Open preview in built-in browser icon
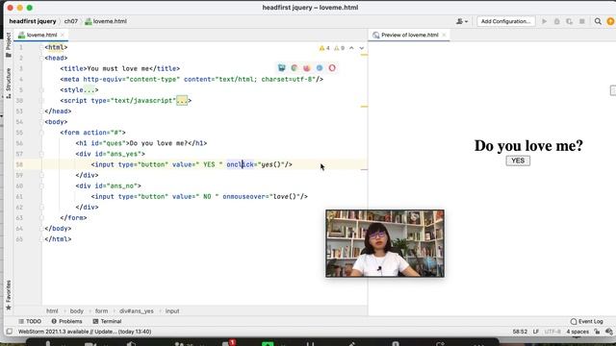 tap(282, 68)
